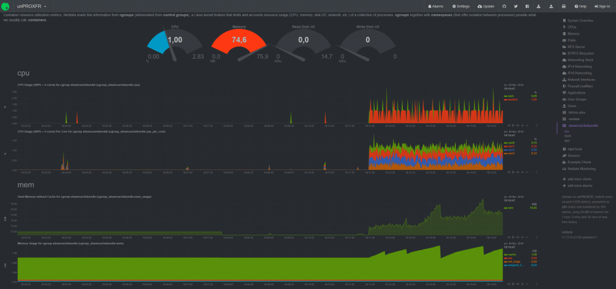Click the download snapshot icon
The width and height of the screenshot is (616, 289).
(538, 6)
